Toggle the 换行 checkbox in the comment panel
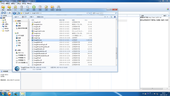The height and width of the screenshot is (96, 170). click(162, 16)
